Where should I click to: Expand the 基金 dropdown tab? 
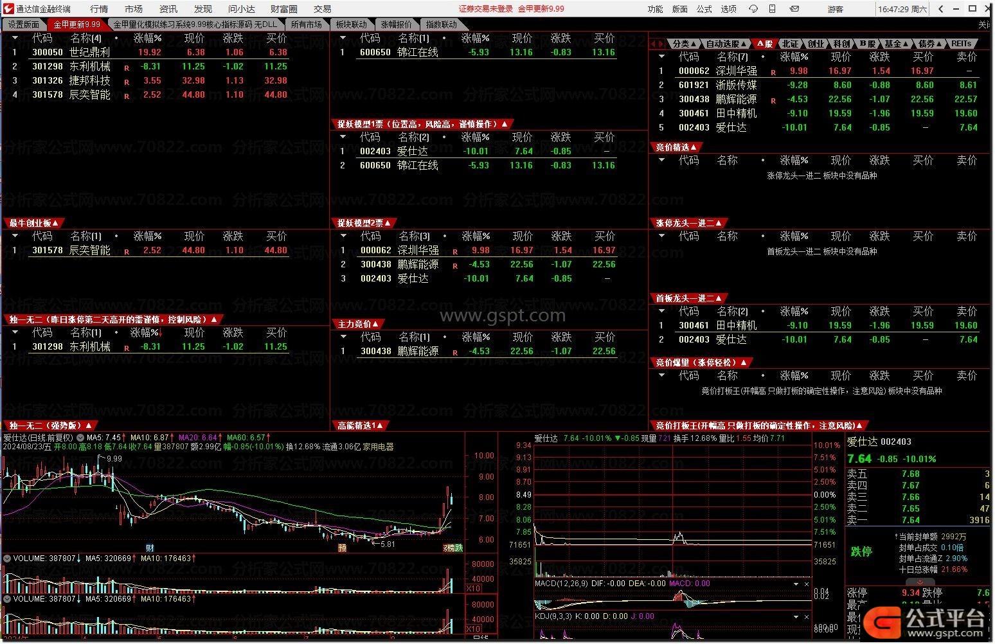click(x=897, y=44)
